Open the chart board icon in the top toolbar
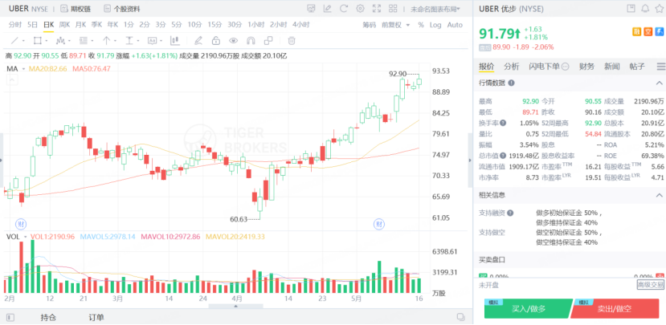666x325 pixels. click(x=311, y=8)
